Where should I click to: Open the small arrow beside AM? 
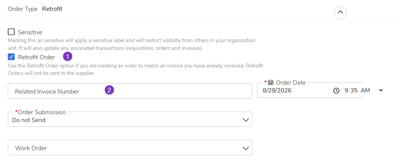click(381, 90)
